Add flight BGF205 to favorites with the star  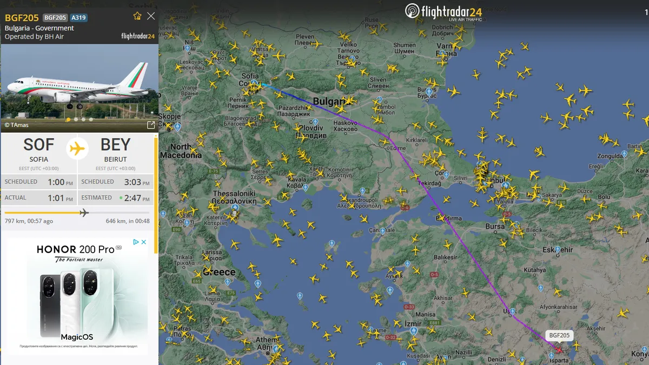click(137, 16)
